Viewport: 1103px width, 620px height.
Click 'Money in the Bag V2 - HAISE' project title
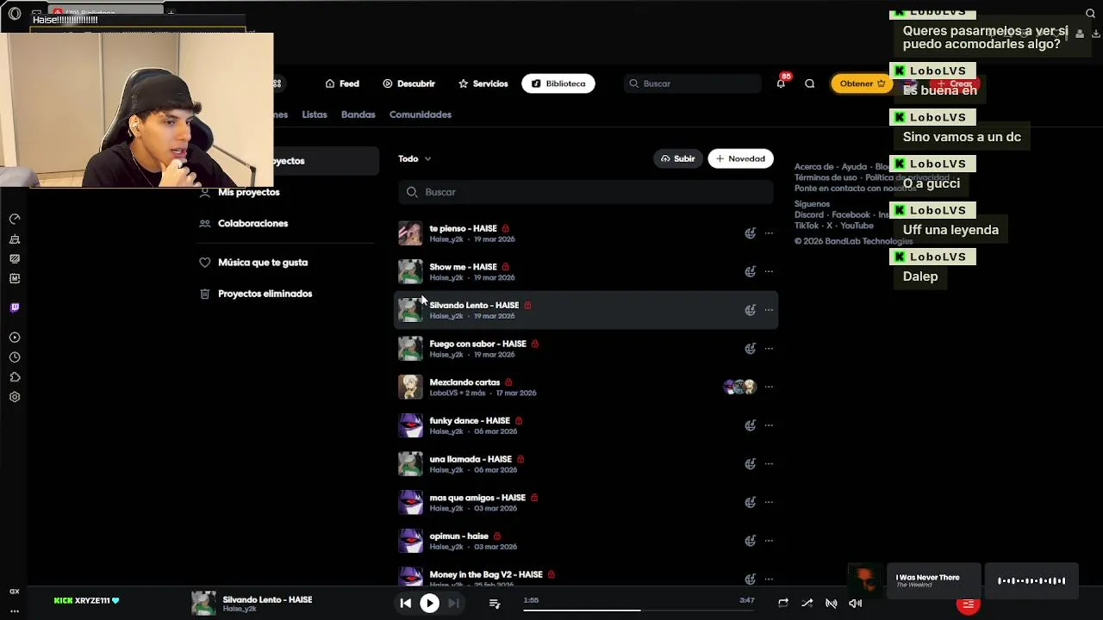[486, 574]
